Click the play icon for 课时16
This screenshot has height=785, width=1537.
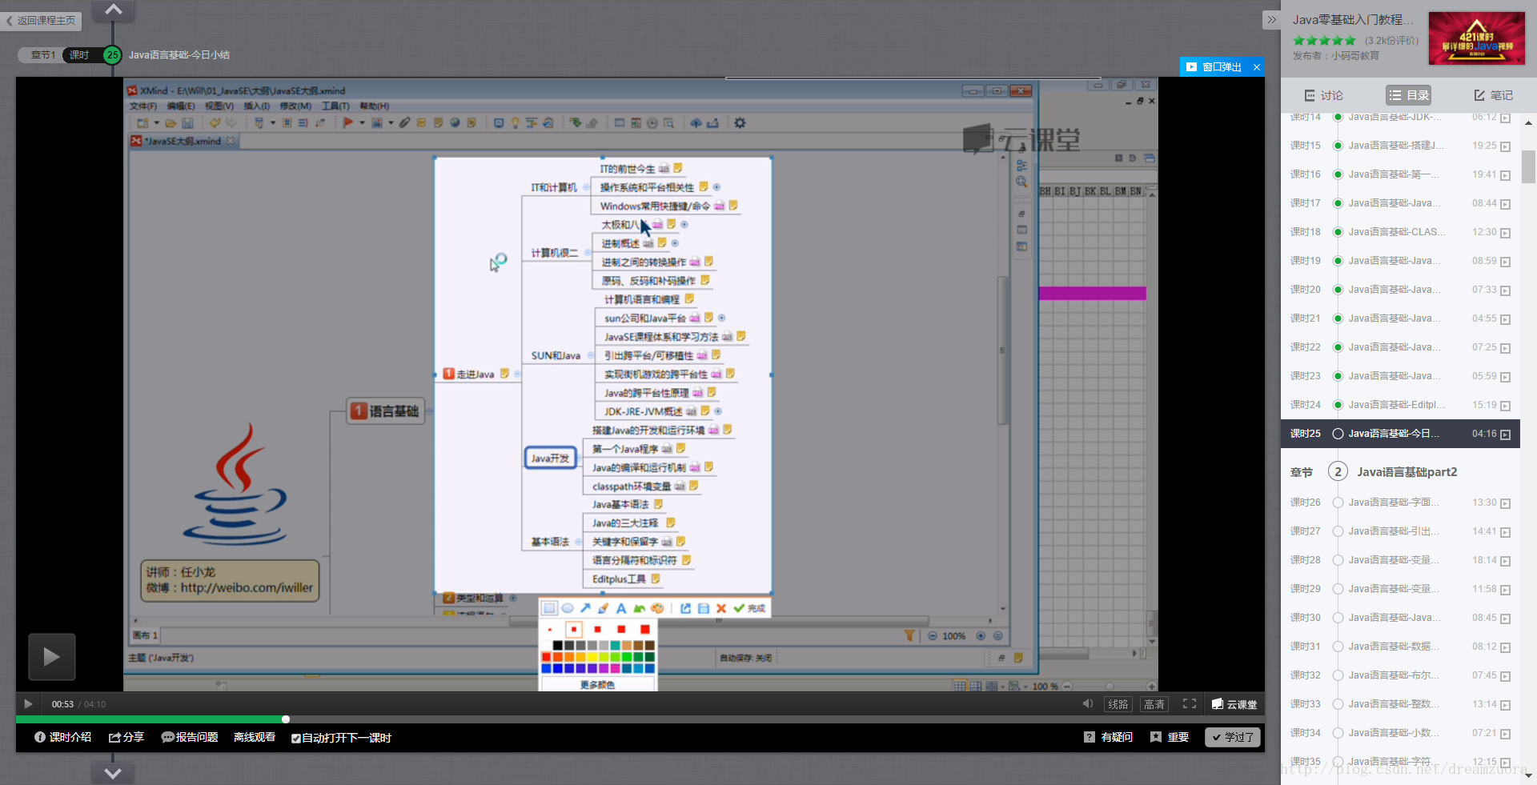click(1505, 175)
